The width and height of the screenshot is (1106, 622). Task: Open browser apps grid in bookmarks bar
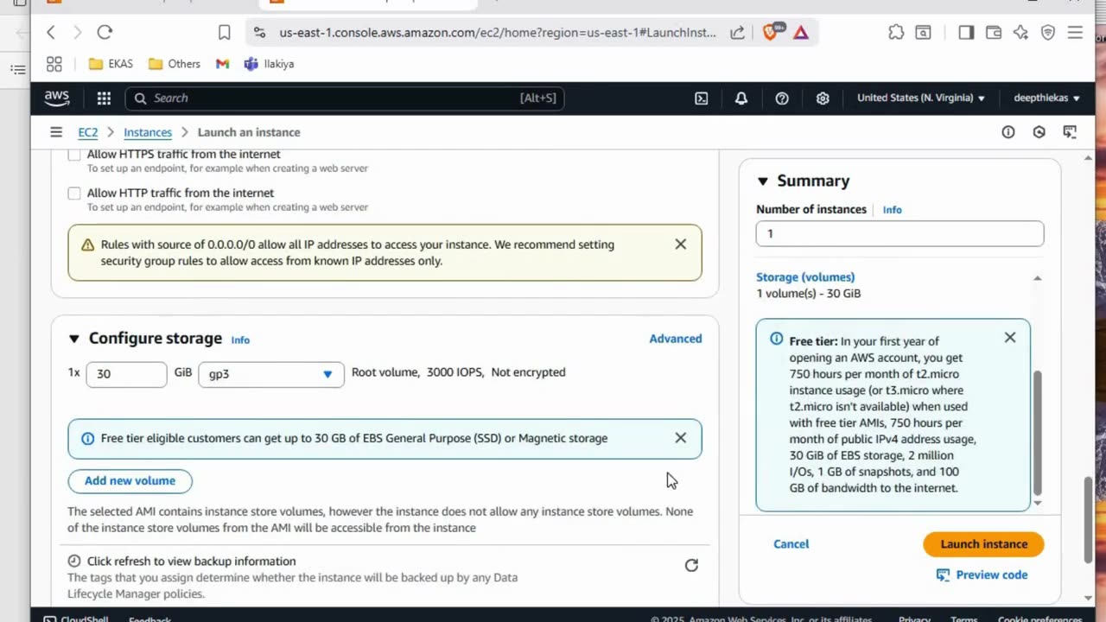[54, 64]
